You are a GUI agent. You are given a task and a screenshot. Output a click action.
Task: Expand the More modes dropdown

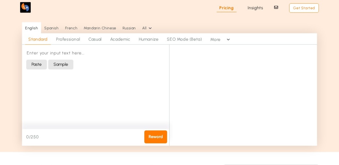pyautogui.click(x=220, y=40)
